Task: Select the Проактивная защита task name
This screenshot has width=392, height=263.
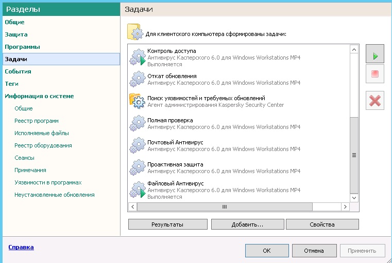Action: [175, 164]
